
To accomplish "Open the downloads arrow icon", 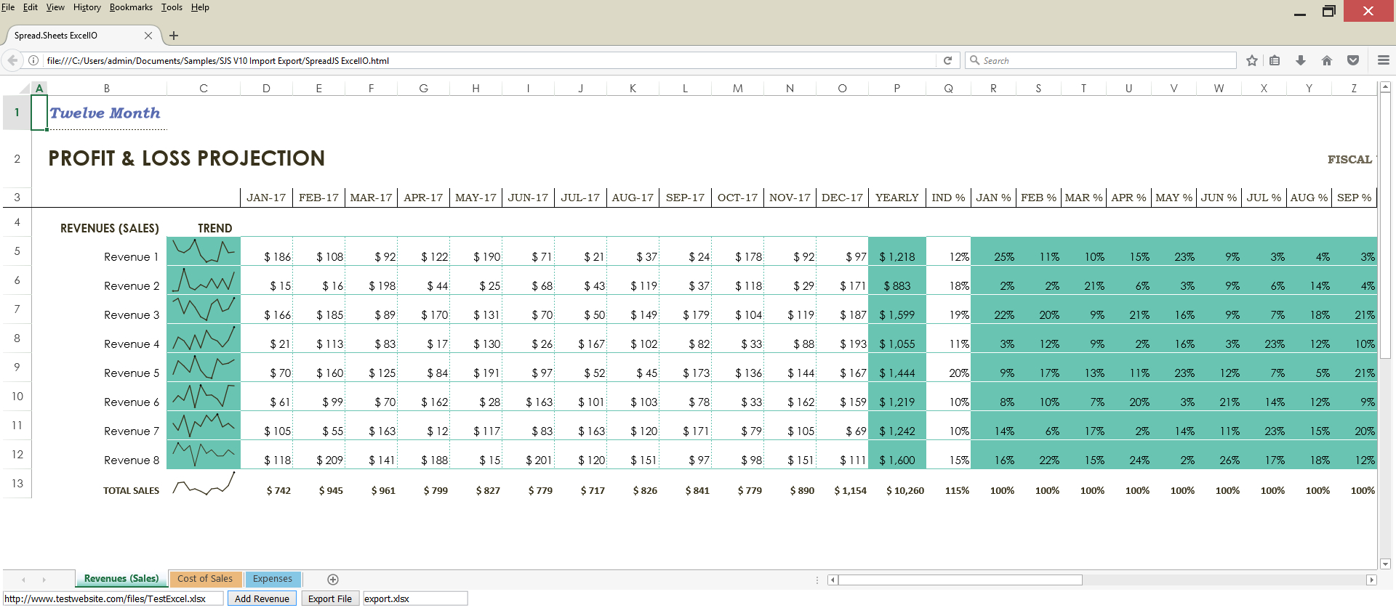I will click(x=1301, y=60).
